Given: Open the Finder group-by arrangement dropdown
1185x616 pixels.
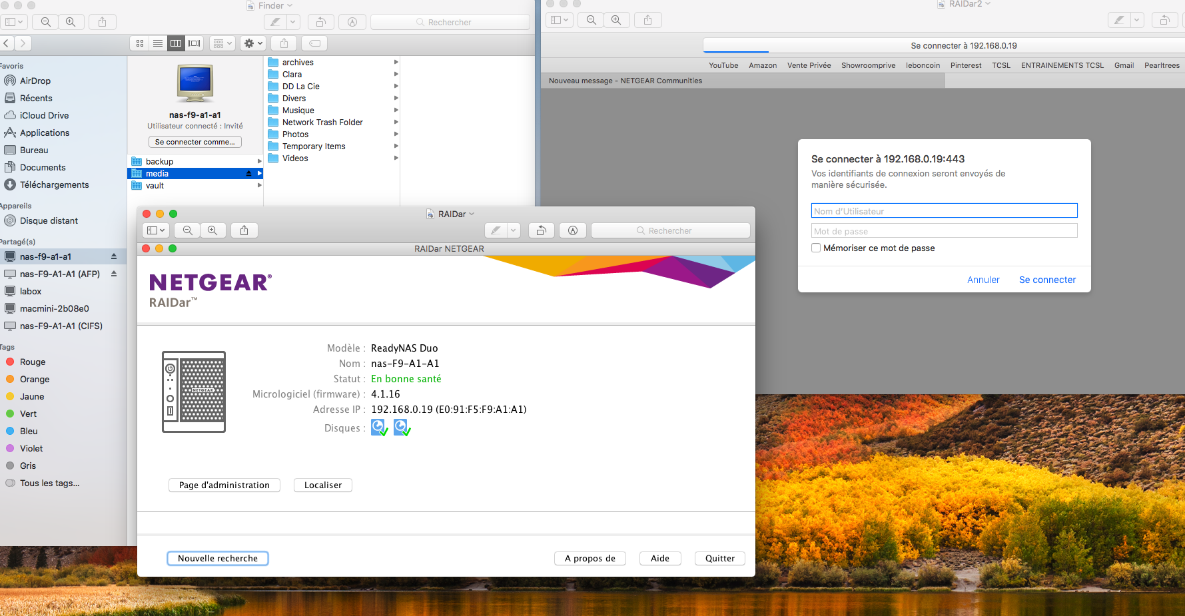Looking at the screenshot, I should (x=222, y=43).
